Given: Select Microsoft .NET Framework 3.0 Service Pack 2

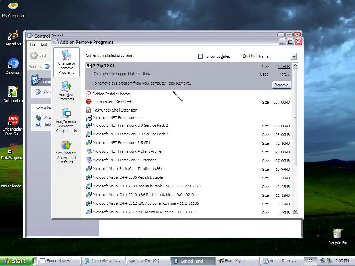Looking at the screenshot, I should 189,134.
